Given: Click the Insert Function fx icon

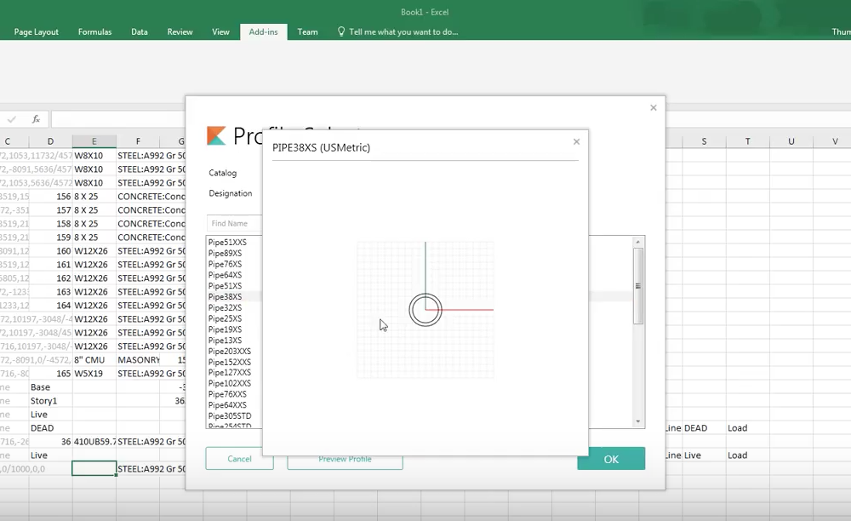Looking at the screenshot, I should [x=36, y=120].
